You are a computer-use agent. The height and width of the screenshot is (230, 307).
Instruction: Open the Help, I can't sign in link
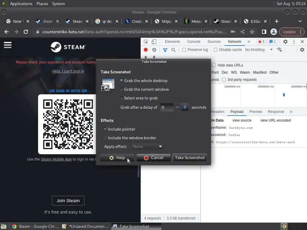68,71
